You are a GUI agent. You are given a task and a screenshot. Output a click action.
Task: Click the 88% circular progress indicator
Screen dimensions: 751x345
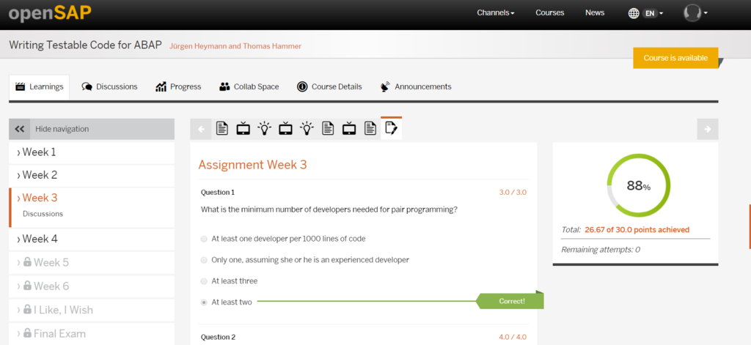[x=639, y=185]
